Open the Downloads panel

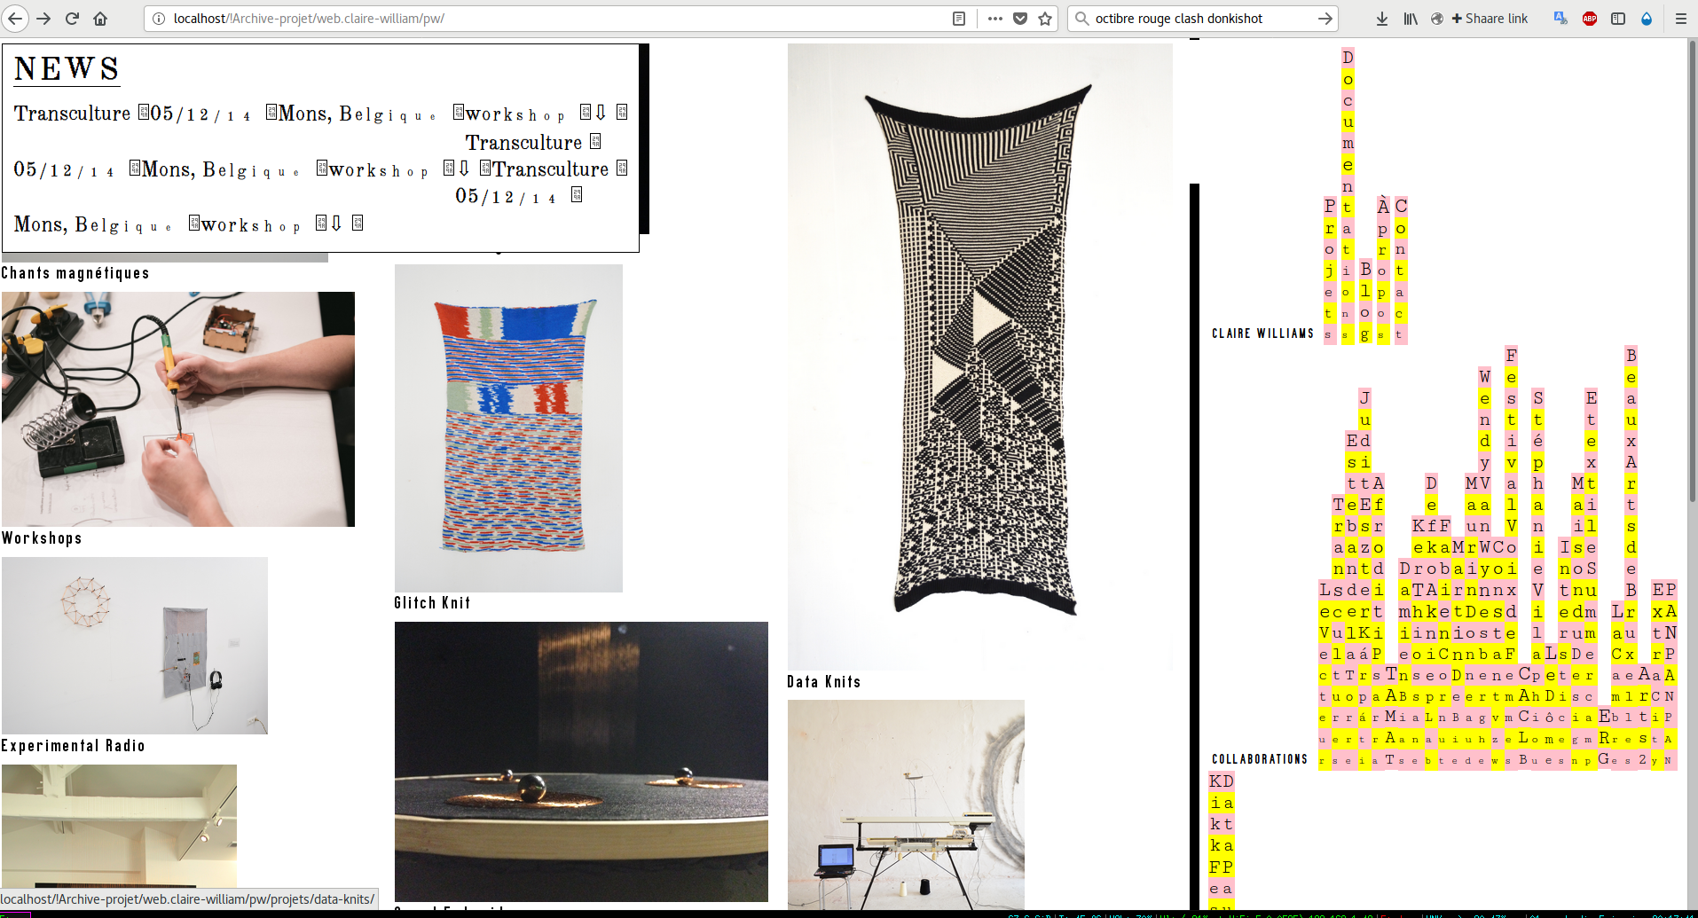pyautogui.click(x=1381, y=19)
